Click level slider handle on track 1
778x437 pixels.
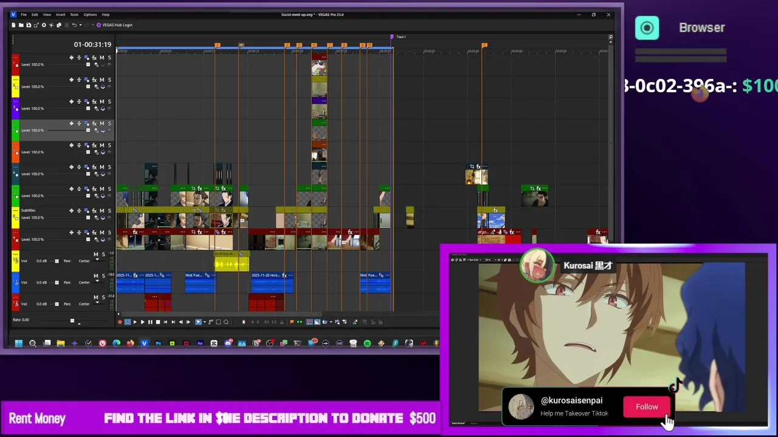(88, 64)
